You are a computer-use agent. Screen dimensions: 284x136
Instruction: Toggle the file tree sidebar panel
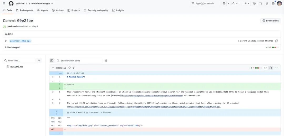tap(52, 61)
